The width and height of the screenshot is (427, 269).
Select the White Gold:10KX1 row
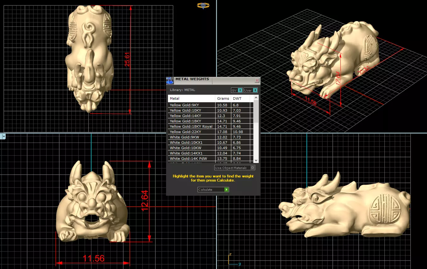coord(211,143)
